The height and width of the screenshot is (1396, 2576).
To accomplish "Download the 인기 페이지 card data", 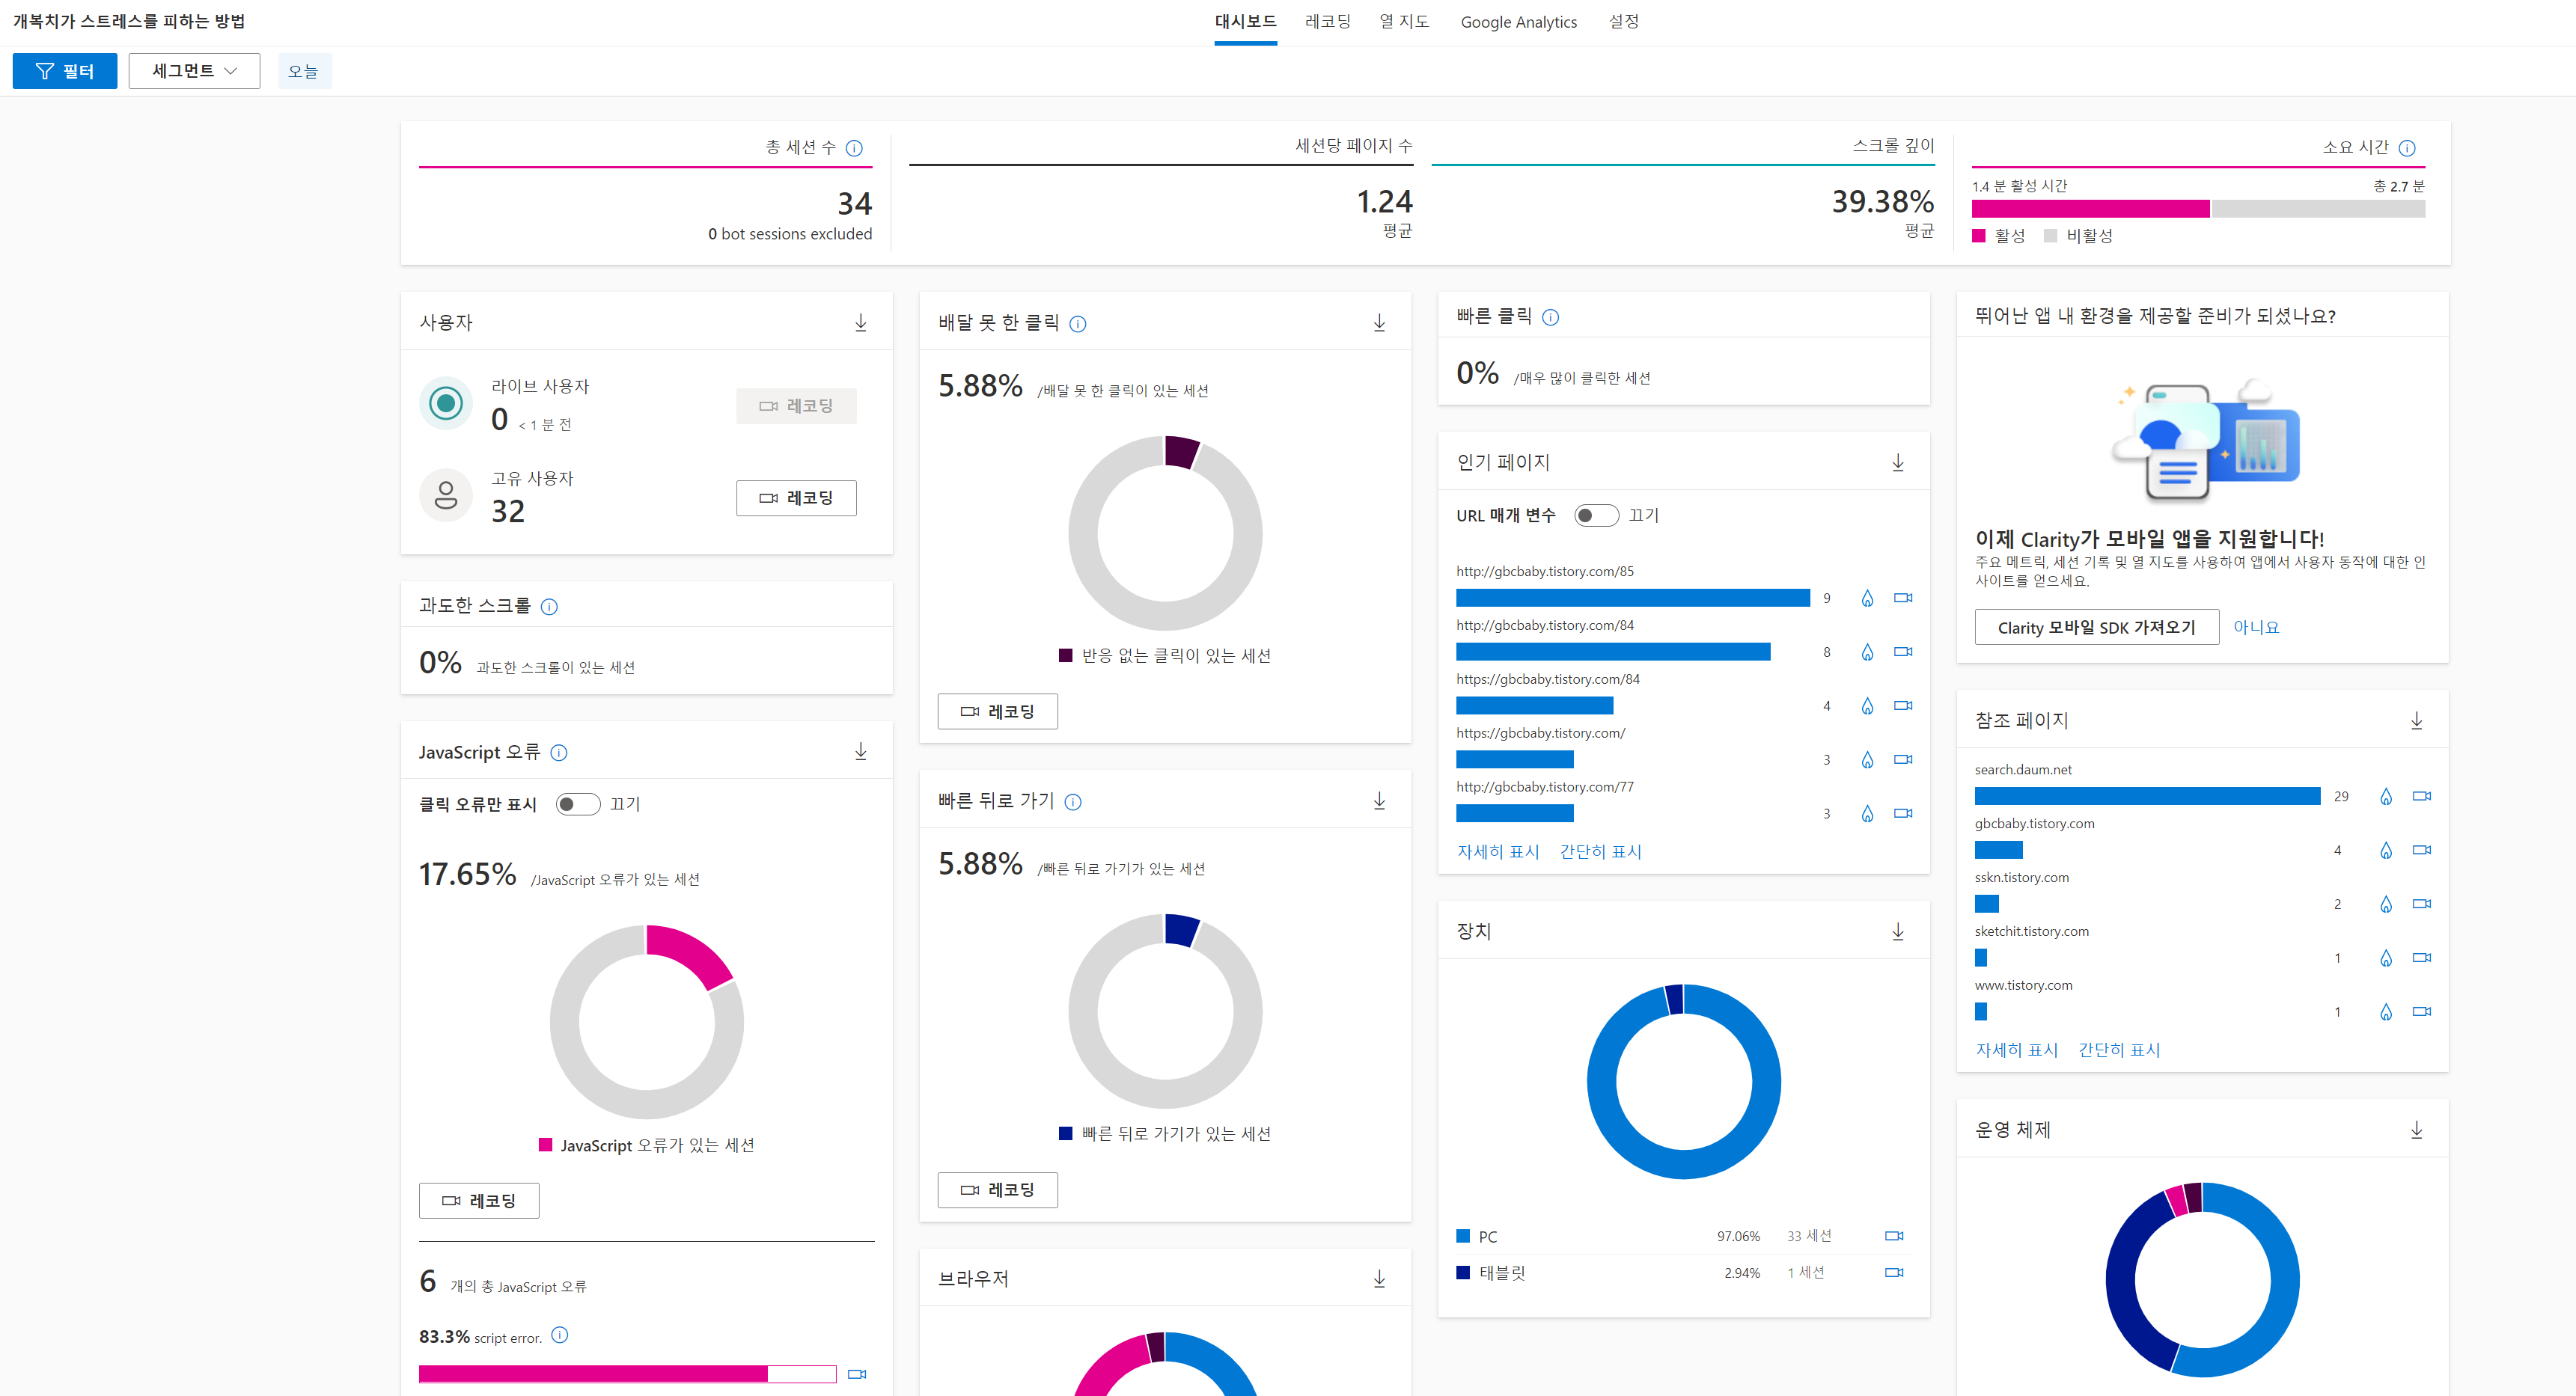I will pyautogui.click(x=1897, y=462).
